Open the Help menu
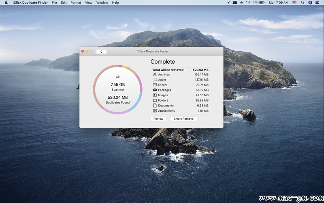Viewport: 324px width, 203px height. 115,2
